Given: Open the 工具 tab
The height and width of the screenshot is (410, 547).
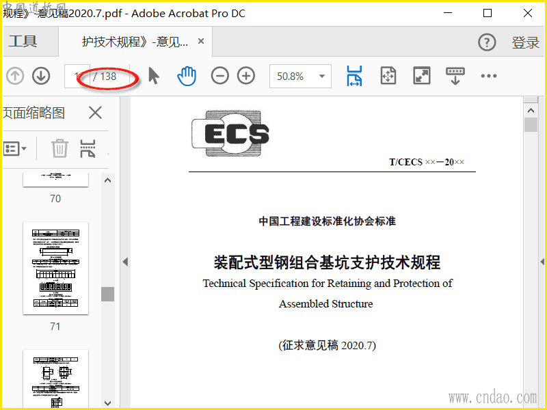Looking at the screenshot, I should pyautogui.click(x=23, y=41).
